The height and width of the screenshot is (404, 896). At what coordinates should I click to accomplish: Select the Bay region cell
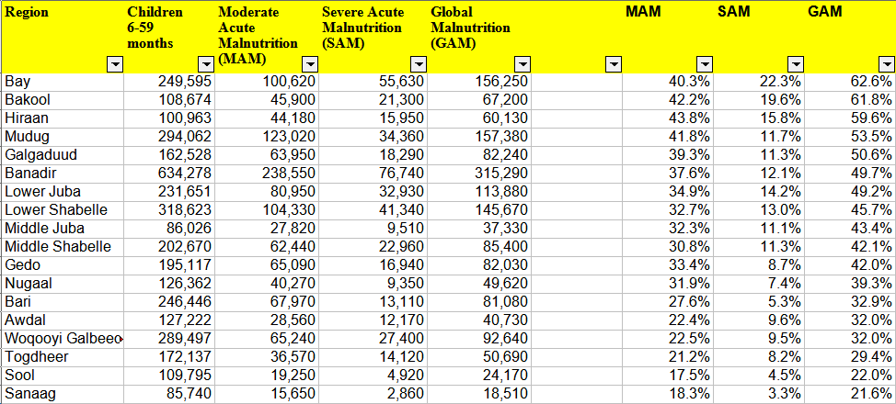click(61, 82)
